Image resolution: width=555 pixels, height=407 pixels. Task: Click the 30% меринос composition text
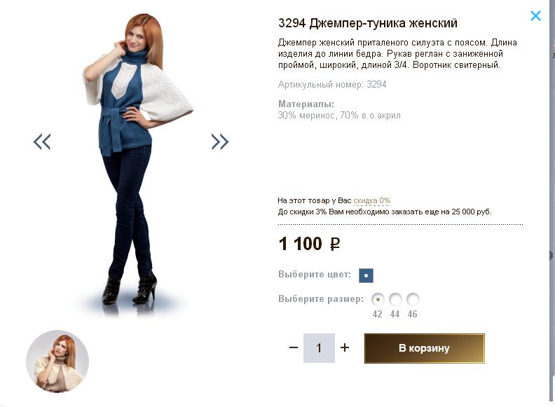(339, 116)
